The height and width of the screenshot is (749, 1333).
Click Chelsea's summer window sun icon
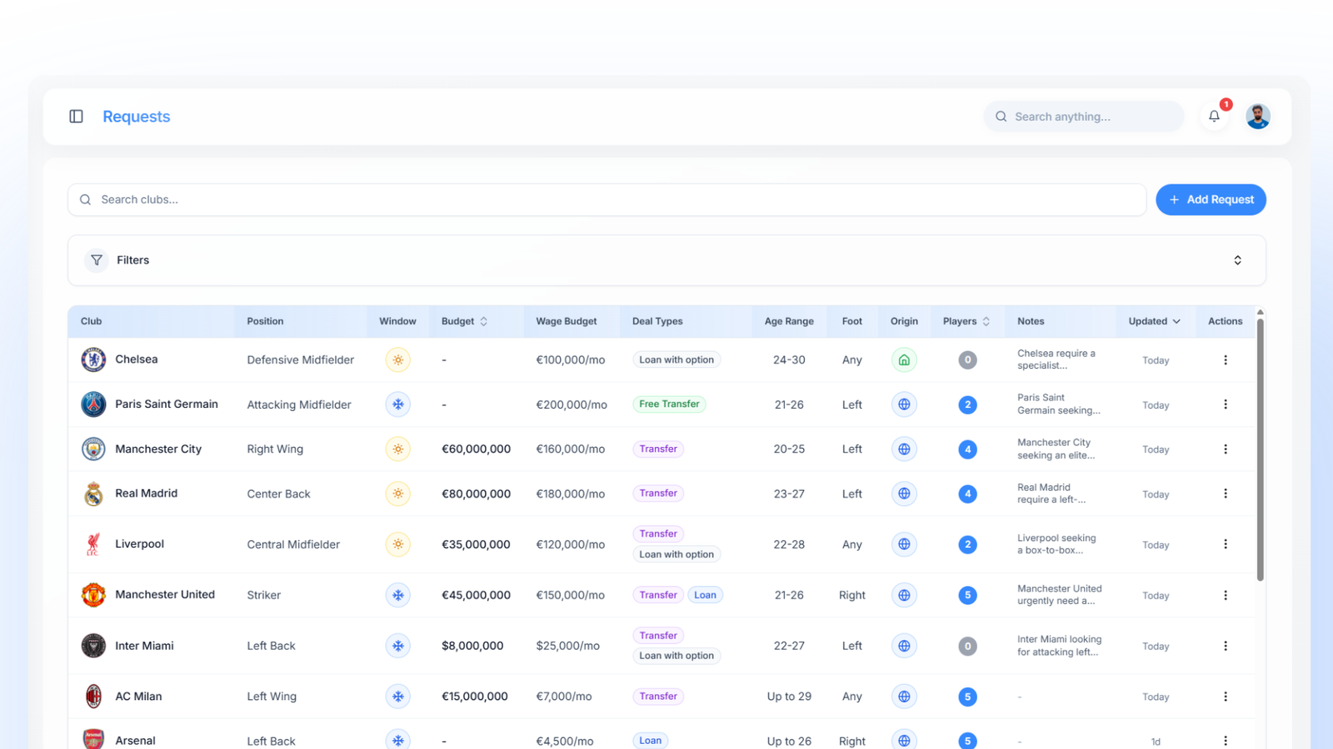(x=398, y=360)
